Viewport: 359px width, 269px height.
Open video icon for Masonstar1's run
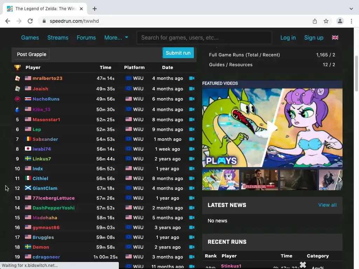click(192, 120)
